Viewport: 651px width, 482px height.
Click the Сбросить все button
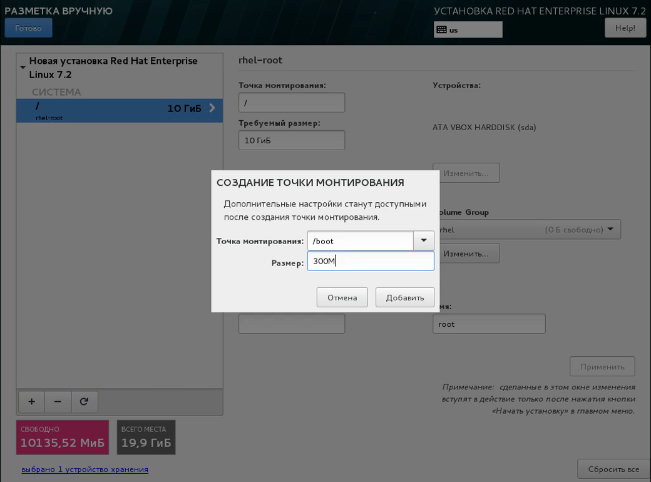click(x=613, y=469)
